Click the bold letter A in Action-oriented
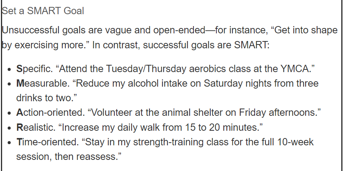Screen dimensions: 343x171 pyautogui.click(x=20, y=112)
